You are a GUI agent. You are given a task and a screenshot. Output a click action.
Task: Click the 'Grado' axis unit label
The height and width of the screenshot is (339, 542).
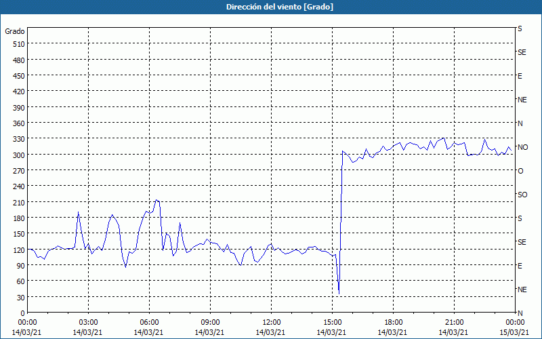(15, 31)
